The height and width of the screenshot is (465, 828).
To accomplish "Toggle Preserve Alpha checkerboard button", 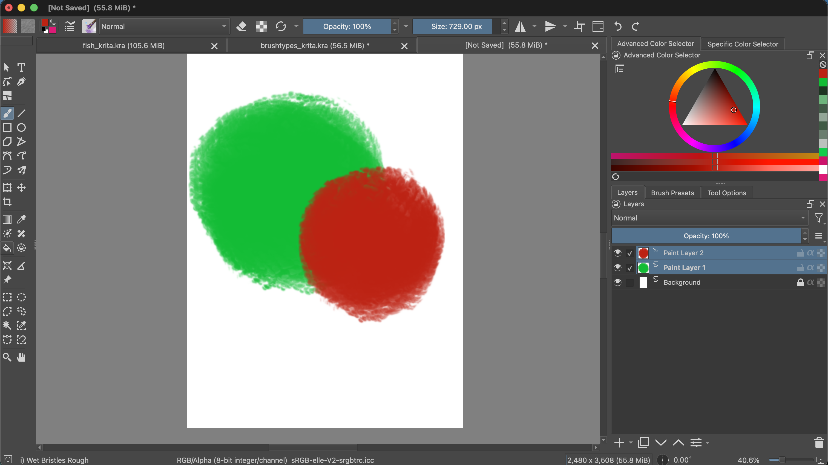I will pos(261,26).
